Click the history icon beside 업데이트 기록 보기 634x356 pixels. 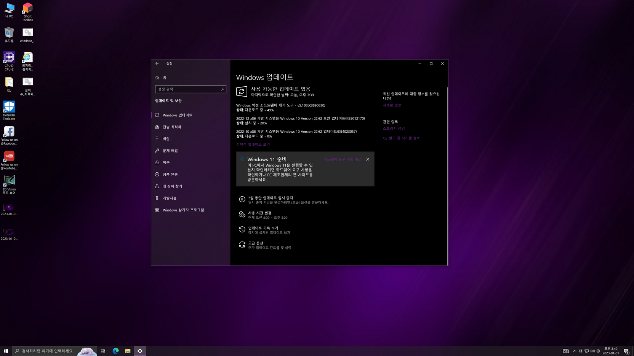coord(242,229)
